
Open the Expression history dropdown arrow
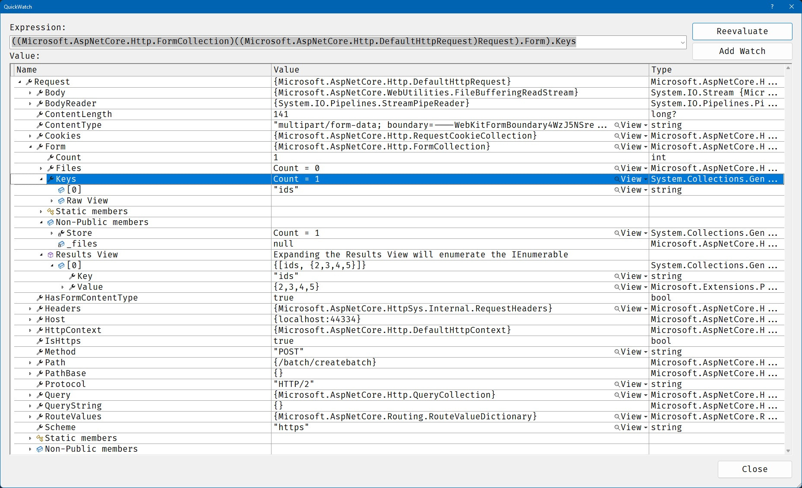[x=682, y=42]
